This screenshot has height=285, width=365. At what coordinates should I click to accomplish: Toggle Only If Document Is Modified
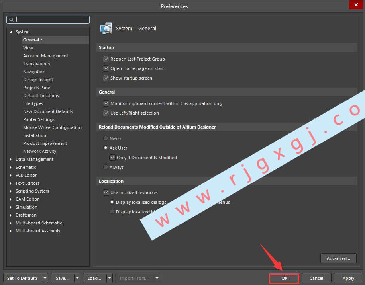(x=112, y=157)
